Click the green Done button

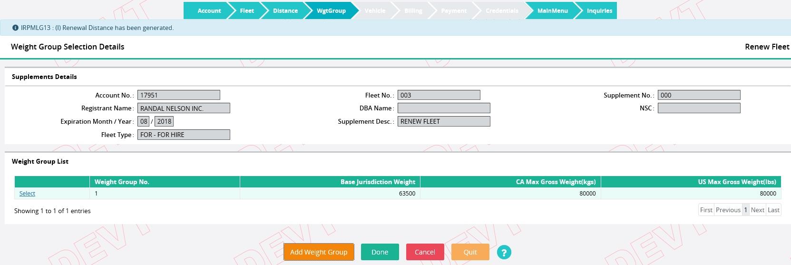click(380, 252)
